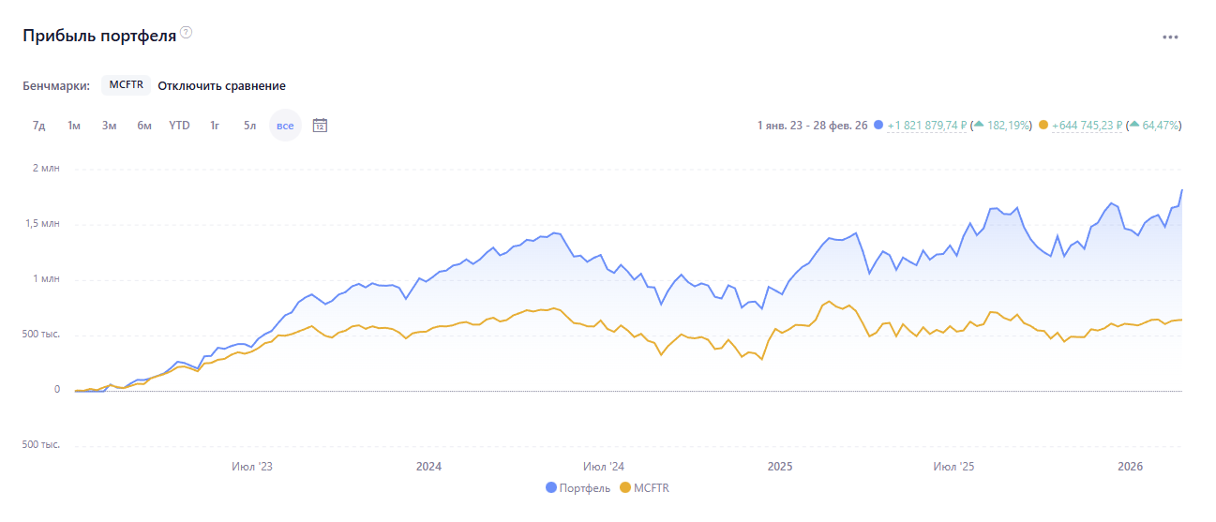Click Отключить сравнение link
The width and height of the screenshot is (1216, 522).
(x=221, y=85)
